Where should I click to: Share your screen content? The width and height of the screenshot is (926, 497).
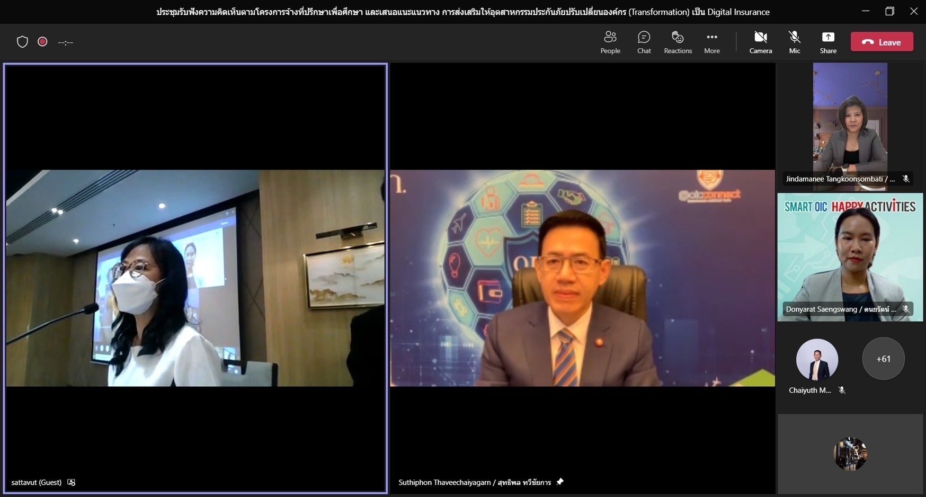pyautogui.click(x=827, y=42)
